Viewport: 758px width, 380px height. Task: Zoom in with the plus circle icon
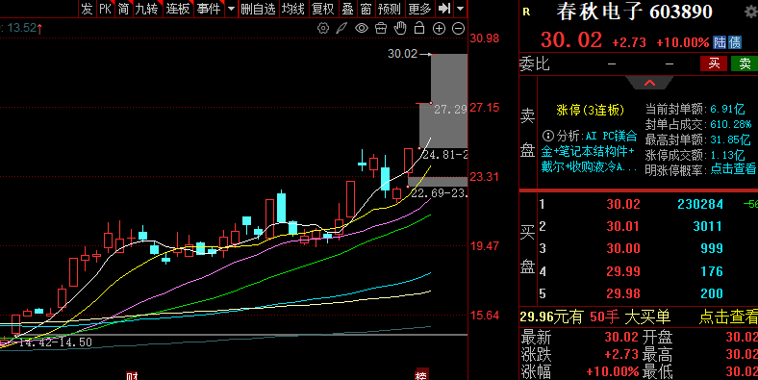(439, 29)
